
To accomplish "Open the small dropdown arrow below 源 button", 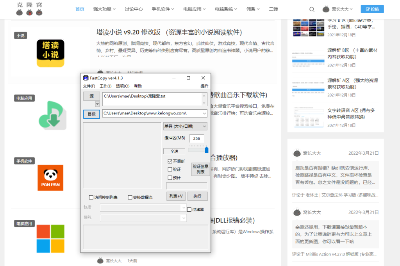I will 97,104.
